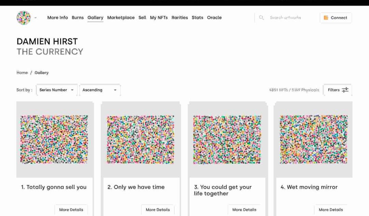The image size is (369, 216).
Task: Select the You could get your life together artwork image
Action: pyautogui.click(x=227, y=139)
